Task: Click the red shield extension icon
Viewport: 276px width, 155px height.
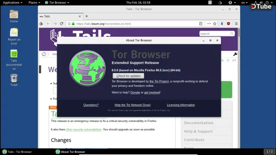Action: tap(229, 24)
